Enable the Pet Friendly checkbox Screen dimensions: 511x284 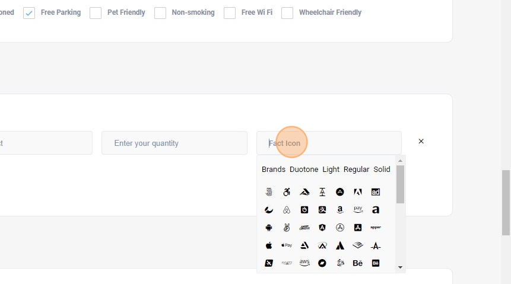pyautogui.click(x=96, y=13)
